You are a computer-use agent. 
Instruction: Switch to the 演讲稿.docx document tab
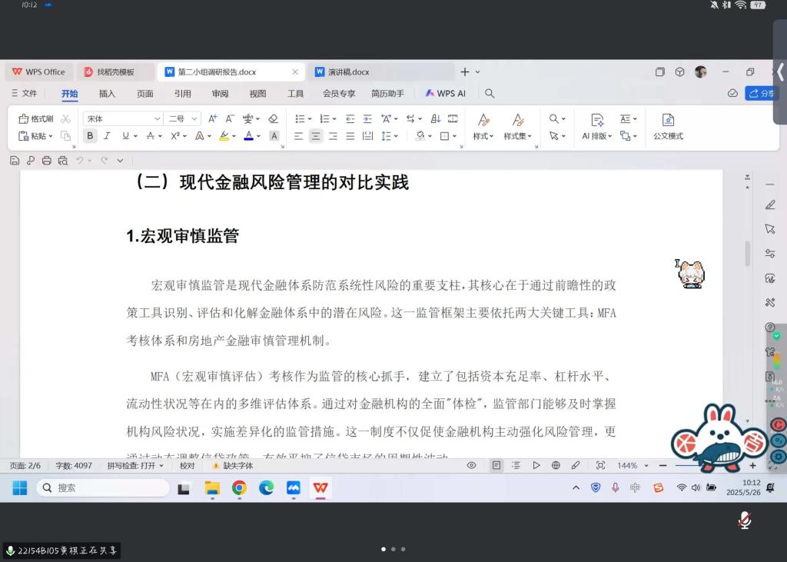tap(348, 72)
